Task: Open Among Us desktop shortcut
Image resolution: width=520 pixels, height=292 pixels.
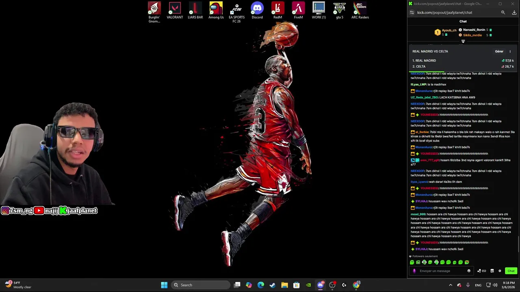Action: (216, 11)
